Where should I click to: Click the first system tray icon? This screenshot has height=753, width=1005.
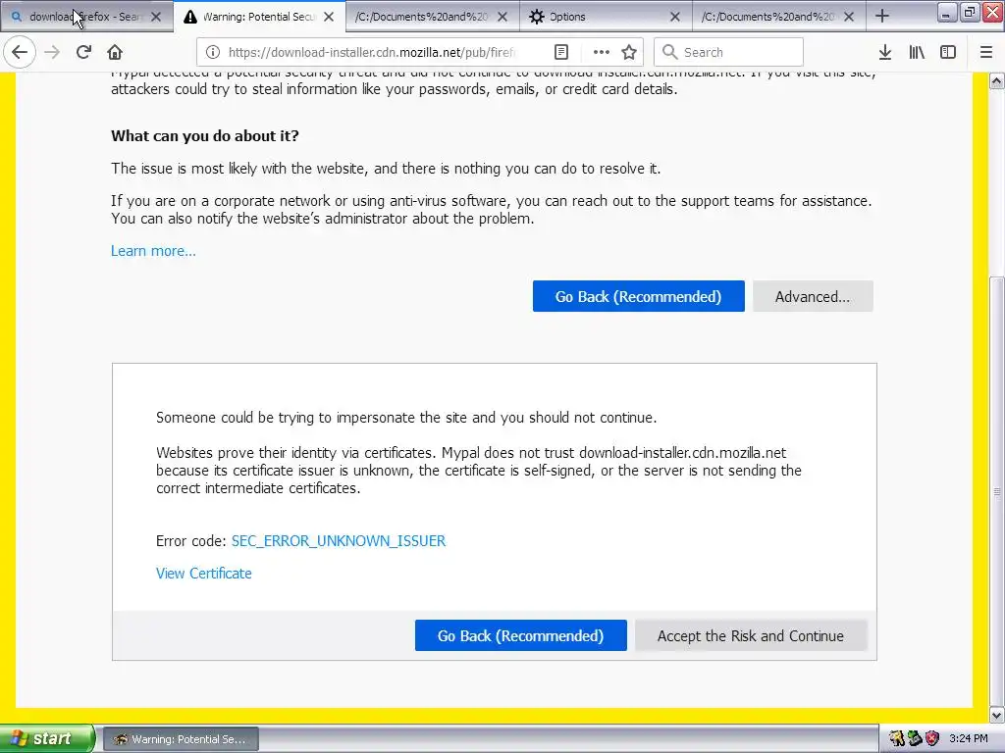pyautogui.click(x=897, y=739)
